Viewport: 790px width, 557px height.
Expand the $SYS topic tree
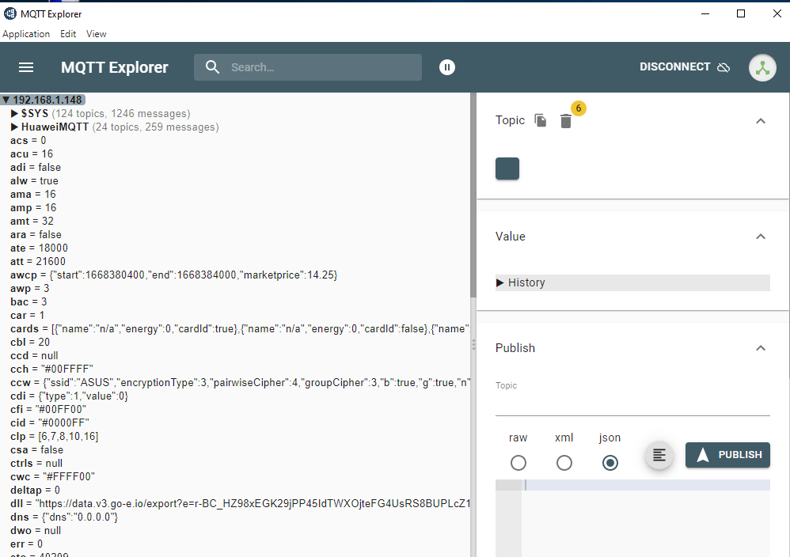tap(14, 113)
